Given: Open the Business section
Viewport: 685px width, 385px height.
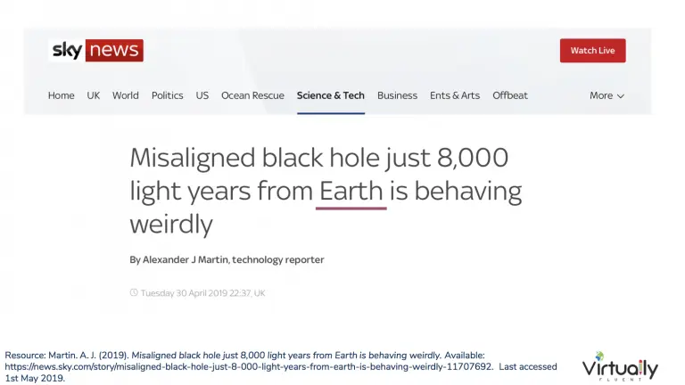Looking at the screenshot, I should pyautogui.click(x=397, y=95).
